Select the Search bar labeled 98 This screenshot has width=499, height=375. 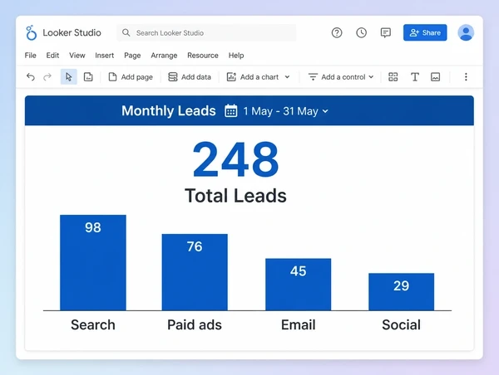93,263
